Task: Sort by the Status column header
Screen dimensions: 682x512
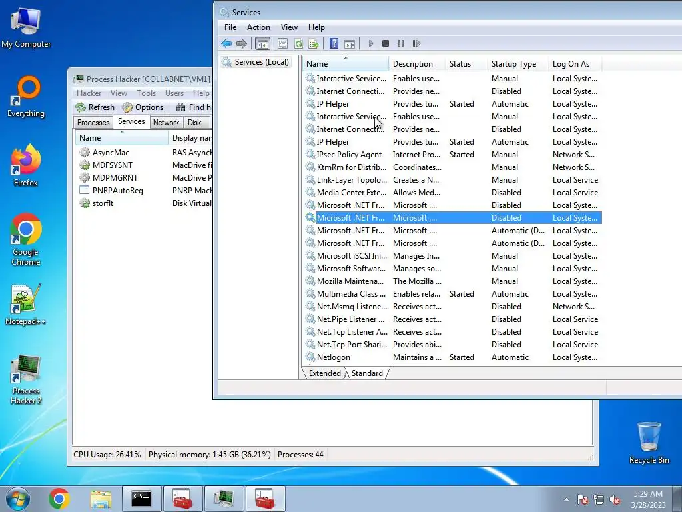Action: (466, 64)
